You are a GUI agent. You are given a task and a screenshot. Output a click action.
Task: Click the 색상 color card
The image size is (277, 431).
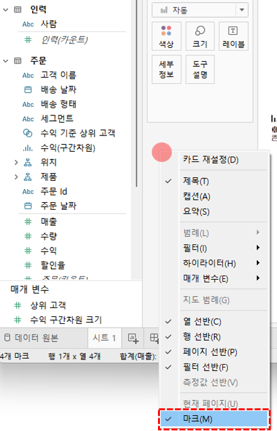tap(166, 37)
